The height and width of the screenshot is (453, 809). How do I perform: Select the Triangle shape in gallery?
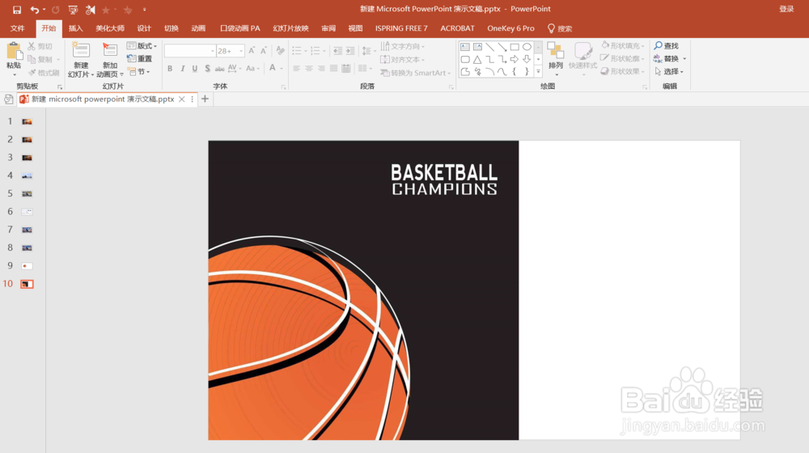477,59
